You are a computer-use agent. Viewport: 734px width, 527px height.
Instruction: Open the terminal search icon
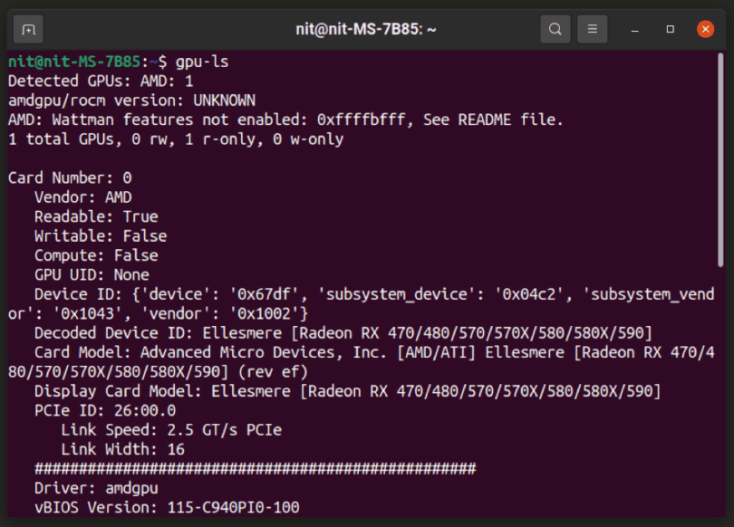555,28
